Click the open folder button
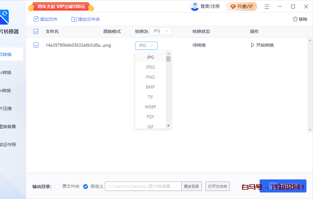313x199 pixels. click(217, 187)
